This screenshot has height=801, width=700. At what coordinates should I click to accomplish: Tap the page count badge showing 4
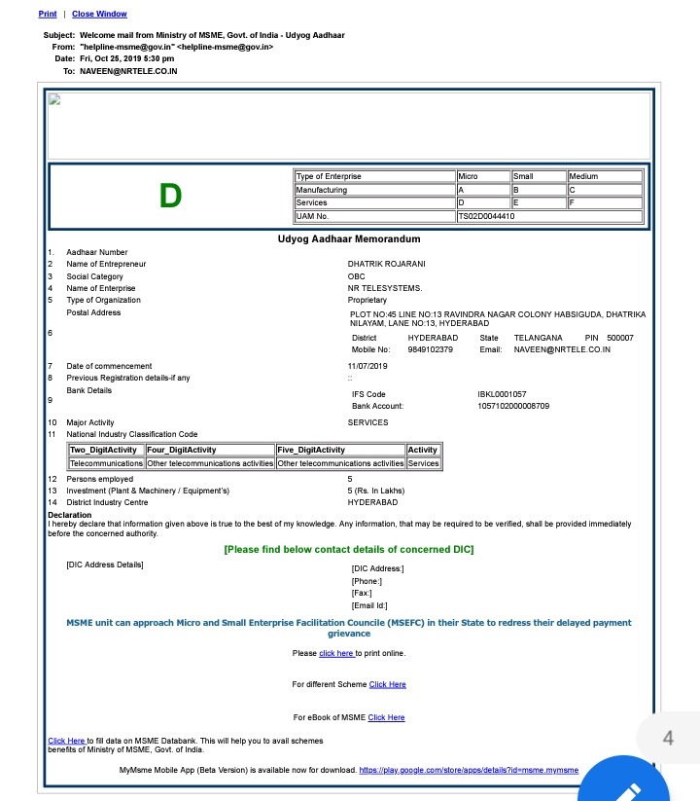(668, 738)
